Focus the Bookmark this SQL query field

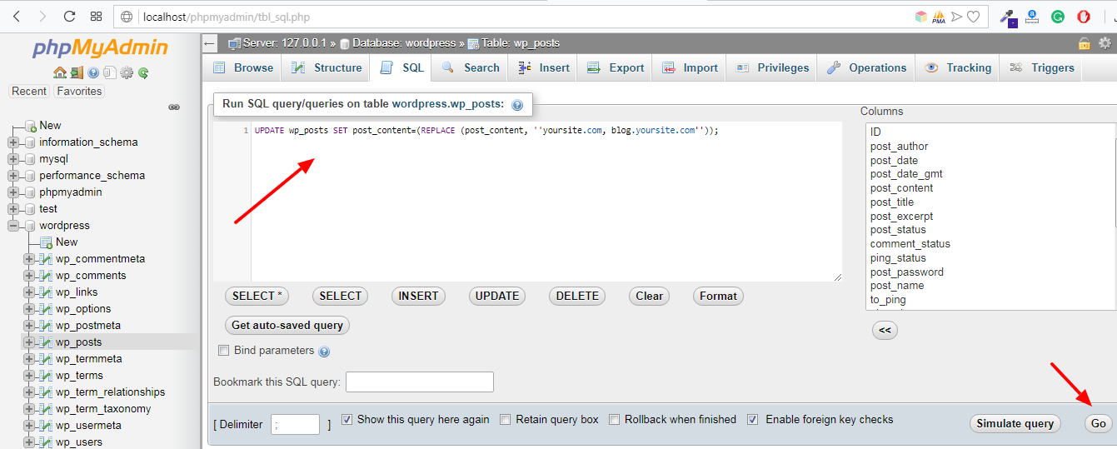tap(420, 382)
